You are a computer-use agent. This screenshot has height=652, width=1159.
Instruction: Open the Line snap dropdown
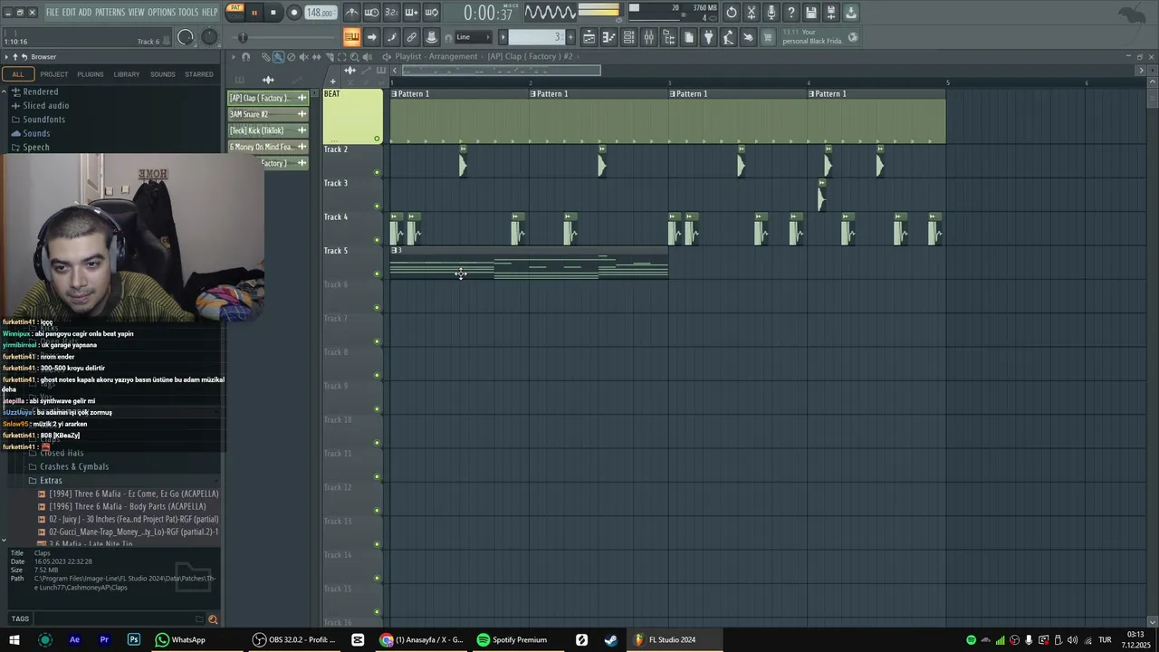tap(473, 37)
